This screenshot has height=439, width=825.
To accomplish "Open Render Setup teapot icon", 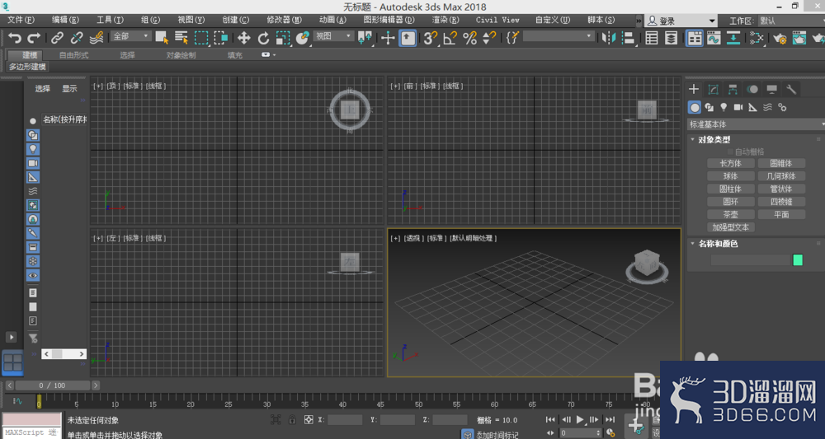I will pos(780,38).
